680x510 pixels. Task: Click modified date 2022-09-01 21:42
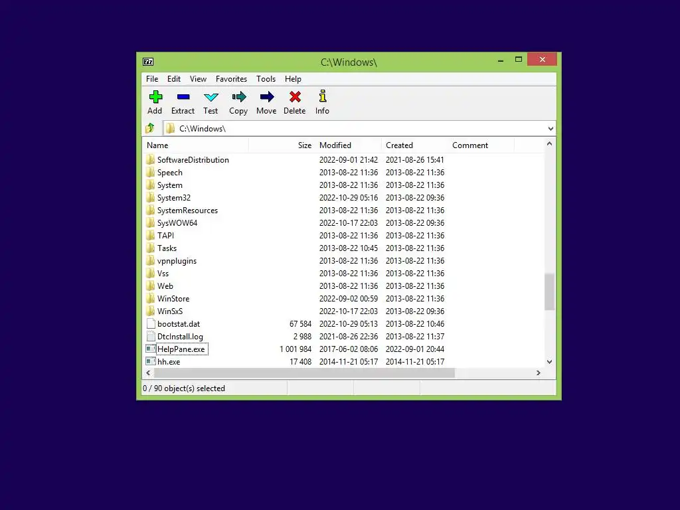pyautogui.click(x=348, y=160)
